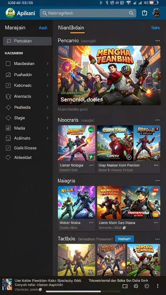Select the Alnleoidart category label
Screen dimensions: 166x295
(x=23, y=158)
